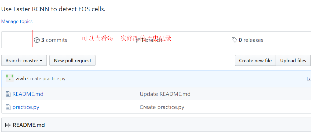View the 3 commits history
The height and width of the screenshot is (132, 311).
pyautogui.click(x=54, y=40)
